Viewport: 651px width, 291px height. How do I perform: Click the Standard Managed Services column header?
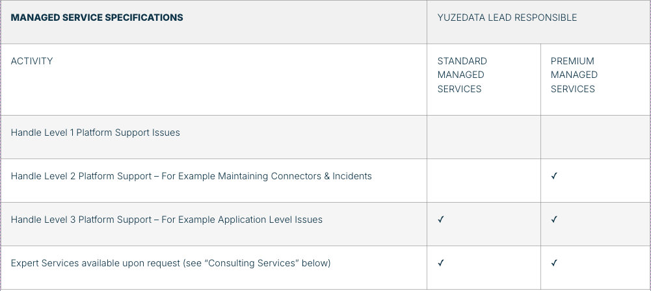(x=462, y=75)
